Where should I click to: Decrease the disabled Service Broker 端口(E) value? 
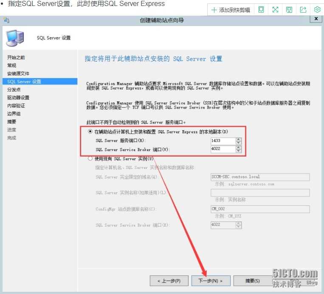pos(239,227)
